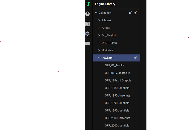Open playlist OFF_01_Tracks
This screenshot has height=130, width=189.
pos(114,66)
